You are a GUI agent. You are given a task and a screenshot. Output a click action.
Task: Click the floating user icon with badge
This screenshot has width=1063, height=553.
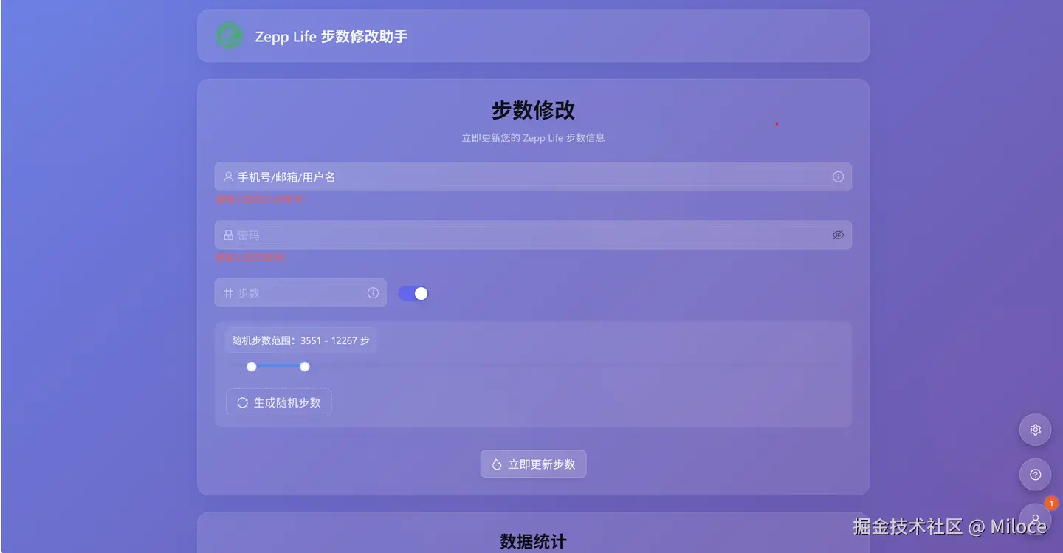(x=1035, y=519)
